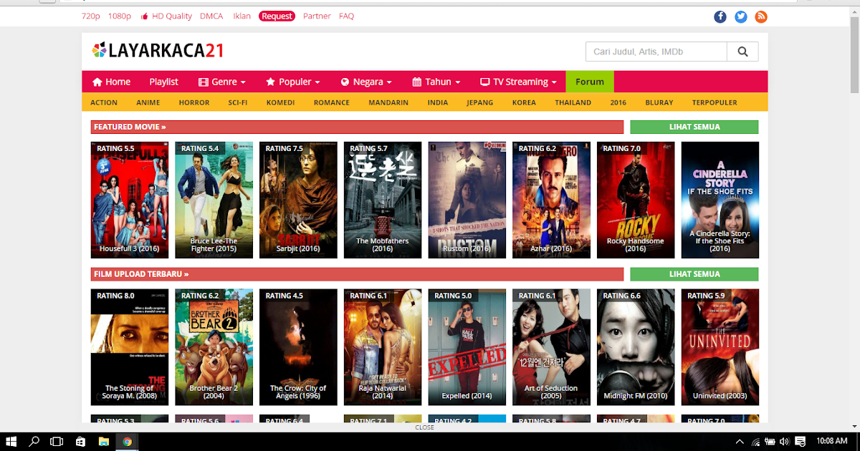
Task: Open the RSS feed icon
Action: [761, 16]
